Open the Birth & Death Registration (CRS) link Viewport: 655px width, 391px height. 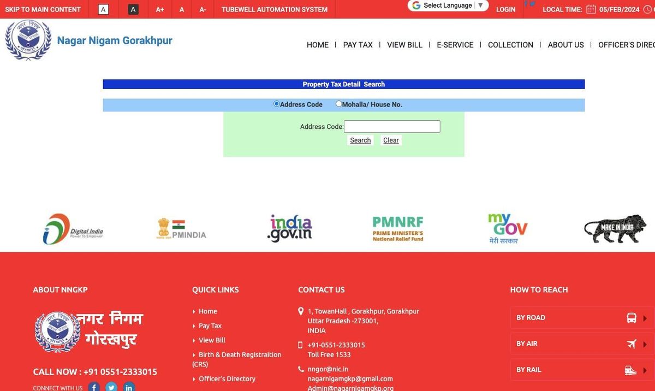tap(240, 354)
